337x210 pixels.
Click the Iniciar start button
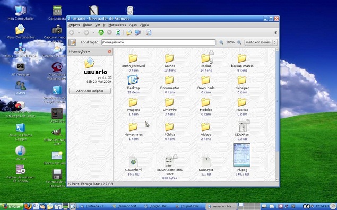pos(12,206)
